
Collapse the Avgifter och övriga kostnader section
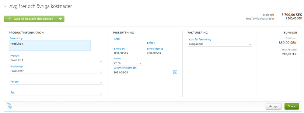[5, 7]
